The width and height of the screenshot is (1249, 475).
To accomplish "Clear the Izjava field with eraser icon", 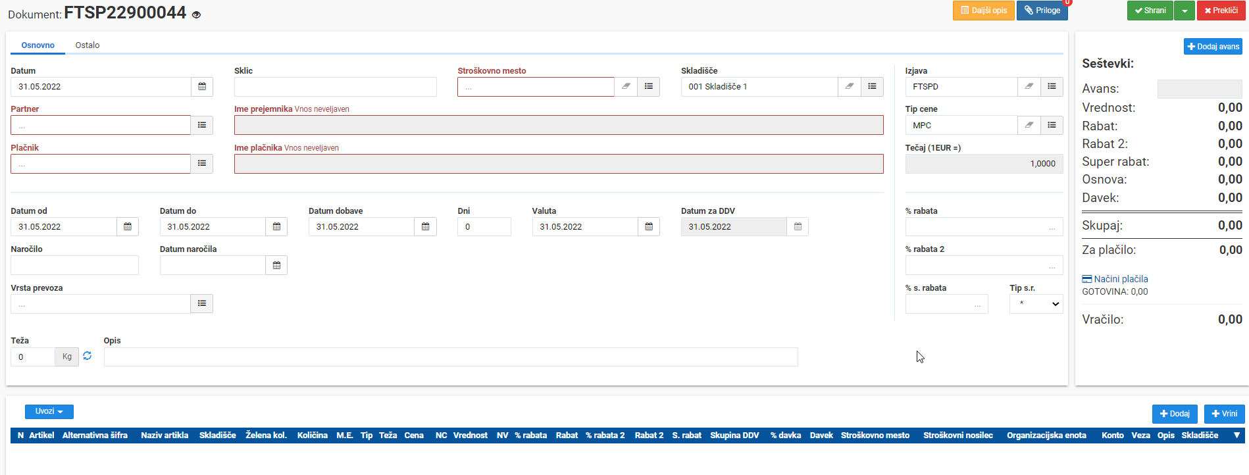I will (x=1029, y=87).
